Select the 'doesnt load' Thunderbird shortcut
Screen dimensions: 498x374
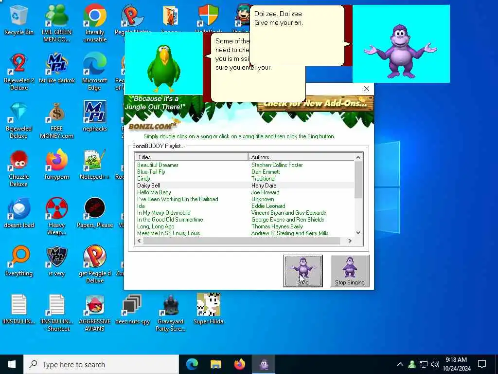pos(19,213)
